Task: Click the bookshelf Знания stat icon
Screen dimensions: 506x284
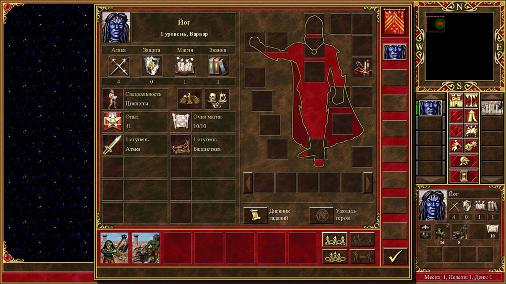Action: point(218,66)
